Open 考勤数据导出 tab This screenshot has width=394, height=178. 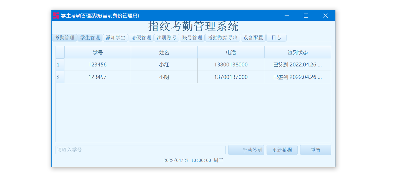(223, 38)
